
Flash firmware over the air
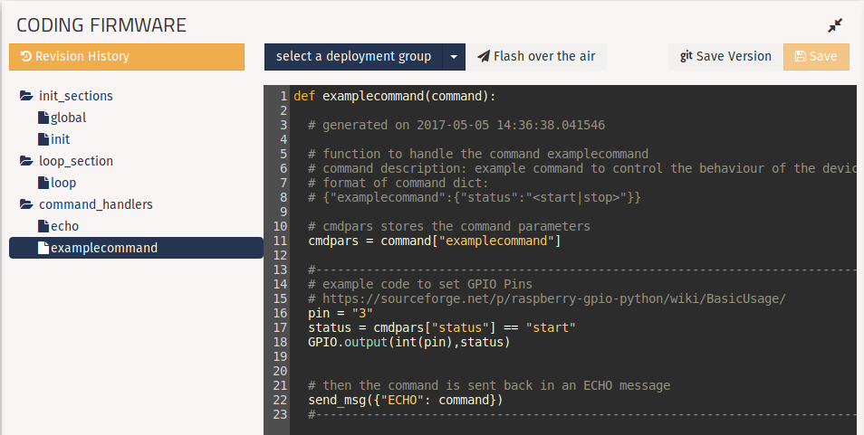[536, 56]
